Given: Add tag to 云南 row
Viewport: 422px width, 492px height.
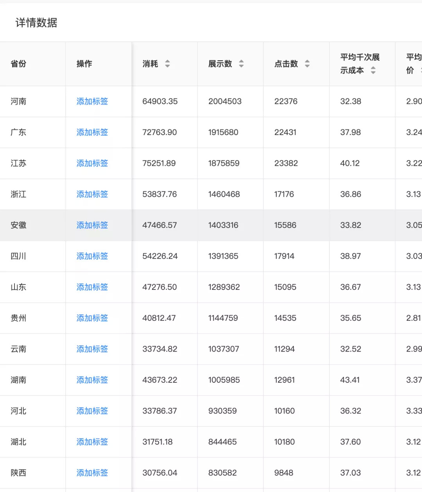Looking at the screenshot, I should [92, 349].
